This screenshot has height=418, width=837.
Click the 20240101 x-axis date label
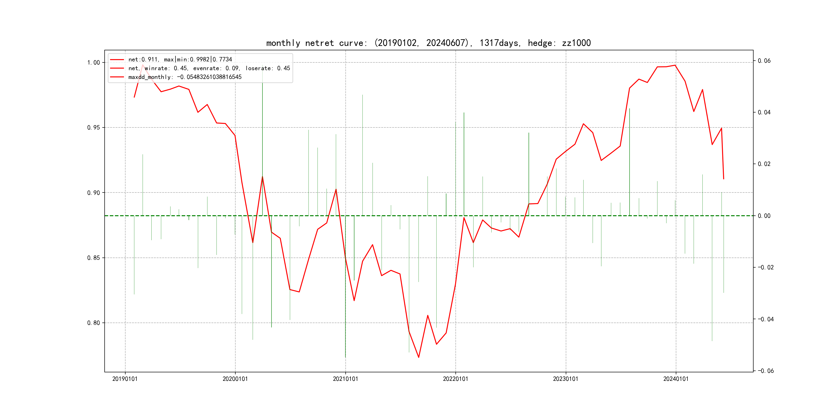tap(676, 379)
